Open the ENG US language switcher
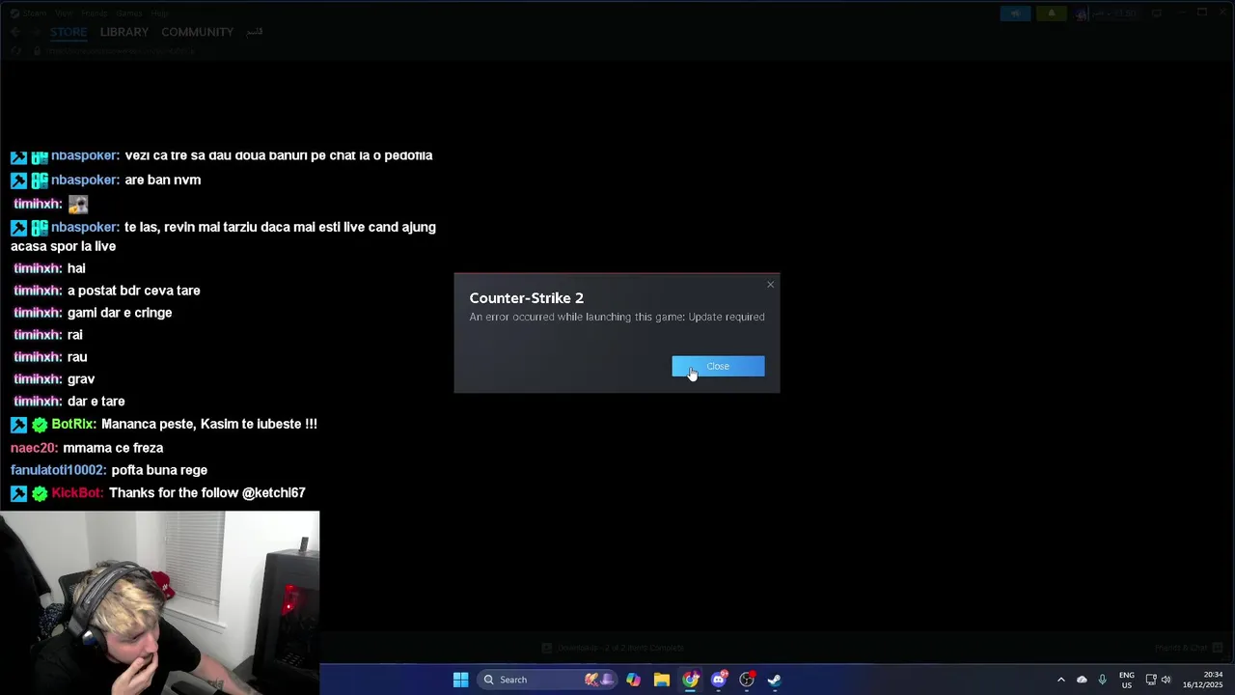This screenshot has width=1235, height=695. click(1126, 680)
